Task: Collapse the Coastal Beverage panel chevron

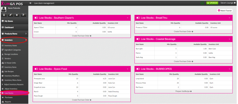Action: coord(230,39)
